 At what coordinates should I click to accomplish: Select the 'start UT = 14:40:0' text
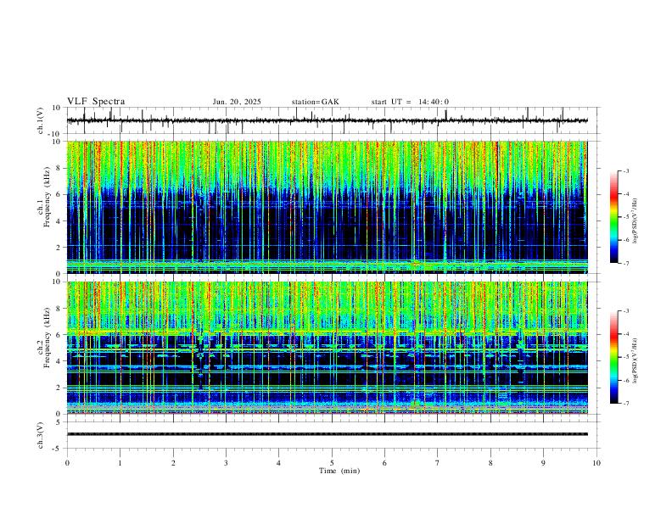coord(410,102)
